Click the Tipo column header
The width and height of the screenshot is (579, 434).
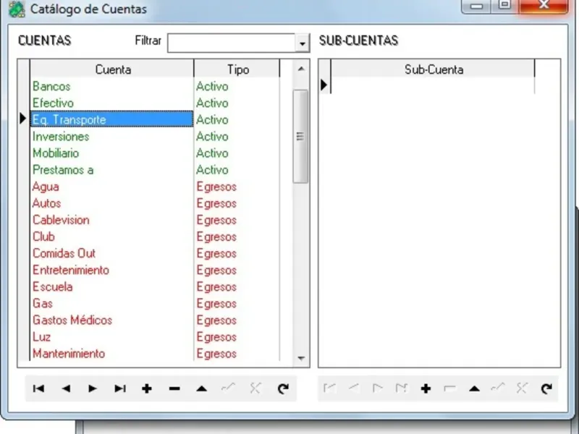(237, 69)
